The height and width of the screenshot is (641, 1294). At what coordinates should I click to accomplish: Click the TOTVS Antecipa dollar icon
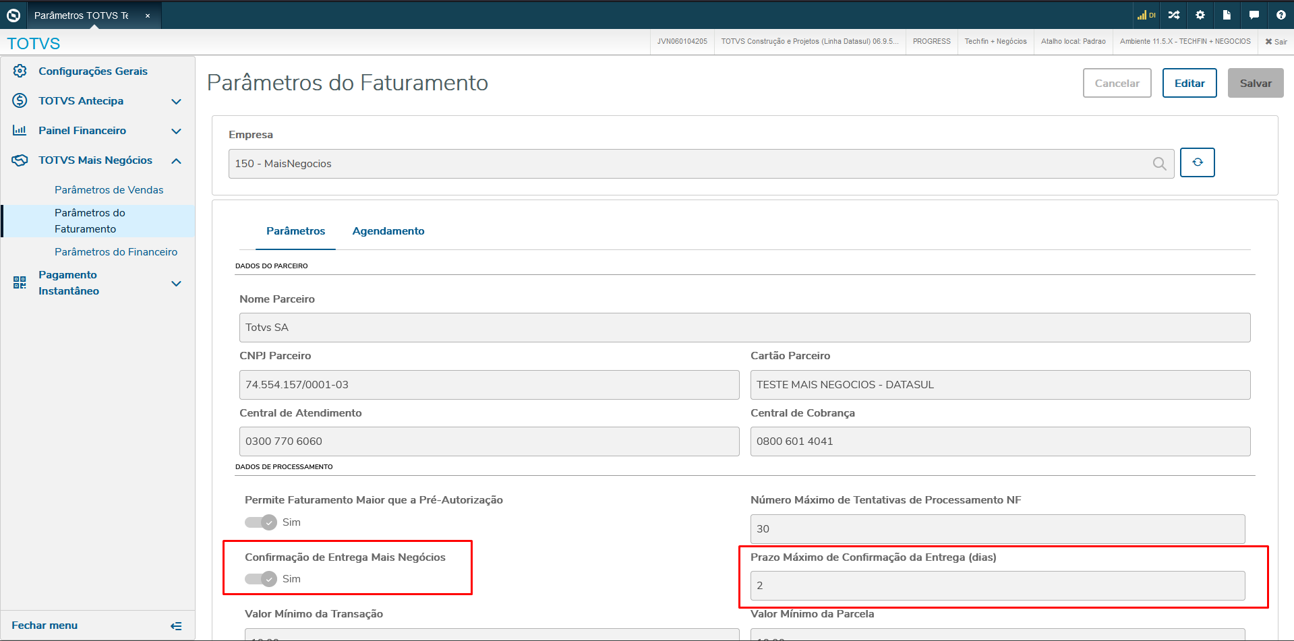coord(20,100)
